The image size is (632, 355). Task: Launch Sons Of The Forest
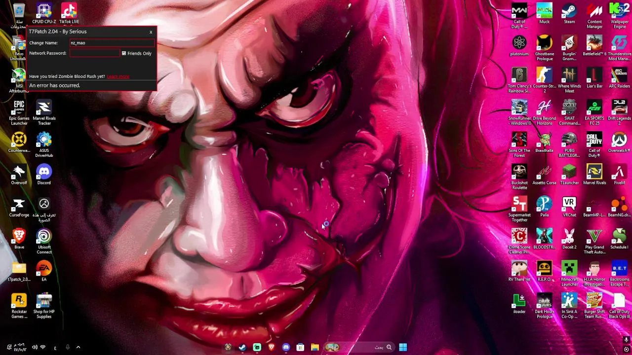[519, 145]
